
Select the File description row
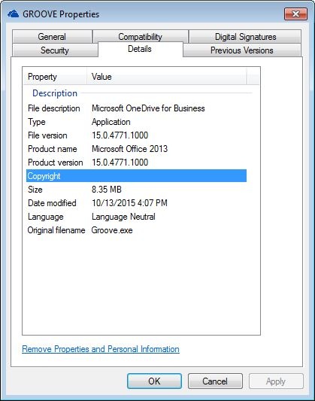[136, 108]
